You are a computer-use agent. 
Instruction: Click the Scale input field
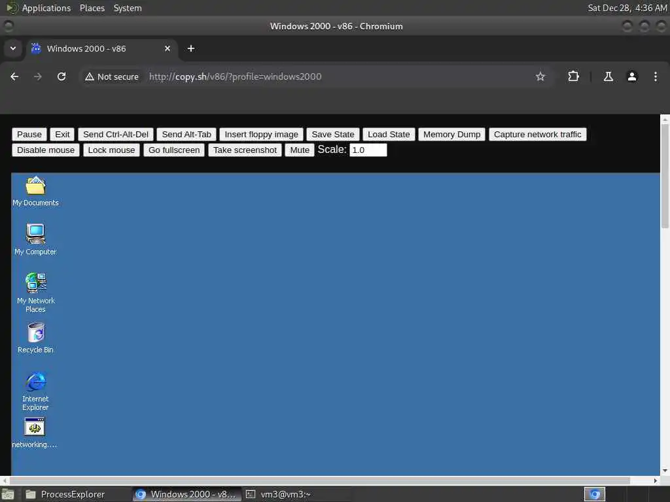(x=368, y=150)
